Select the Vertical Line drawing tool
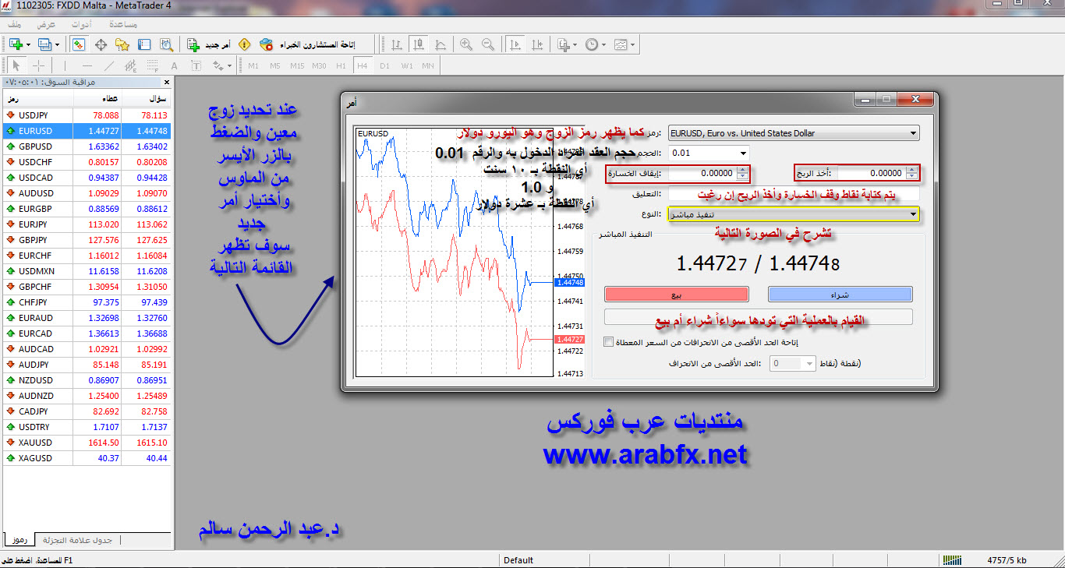The image size is (1065, 568). click(65, 65)
